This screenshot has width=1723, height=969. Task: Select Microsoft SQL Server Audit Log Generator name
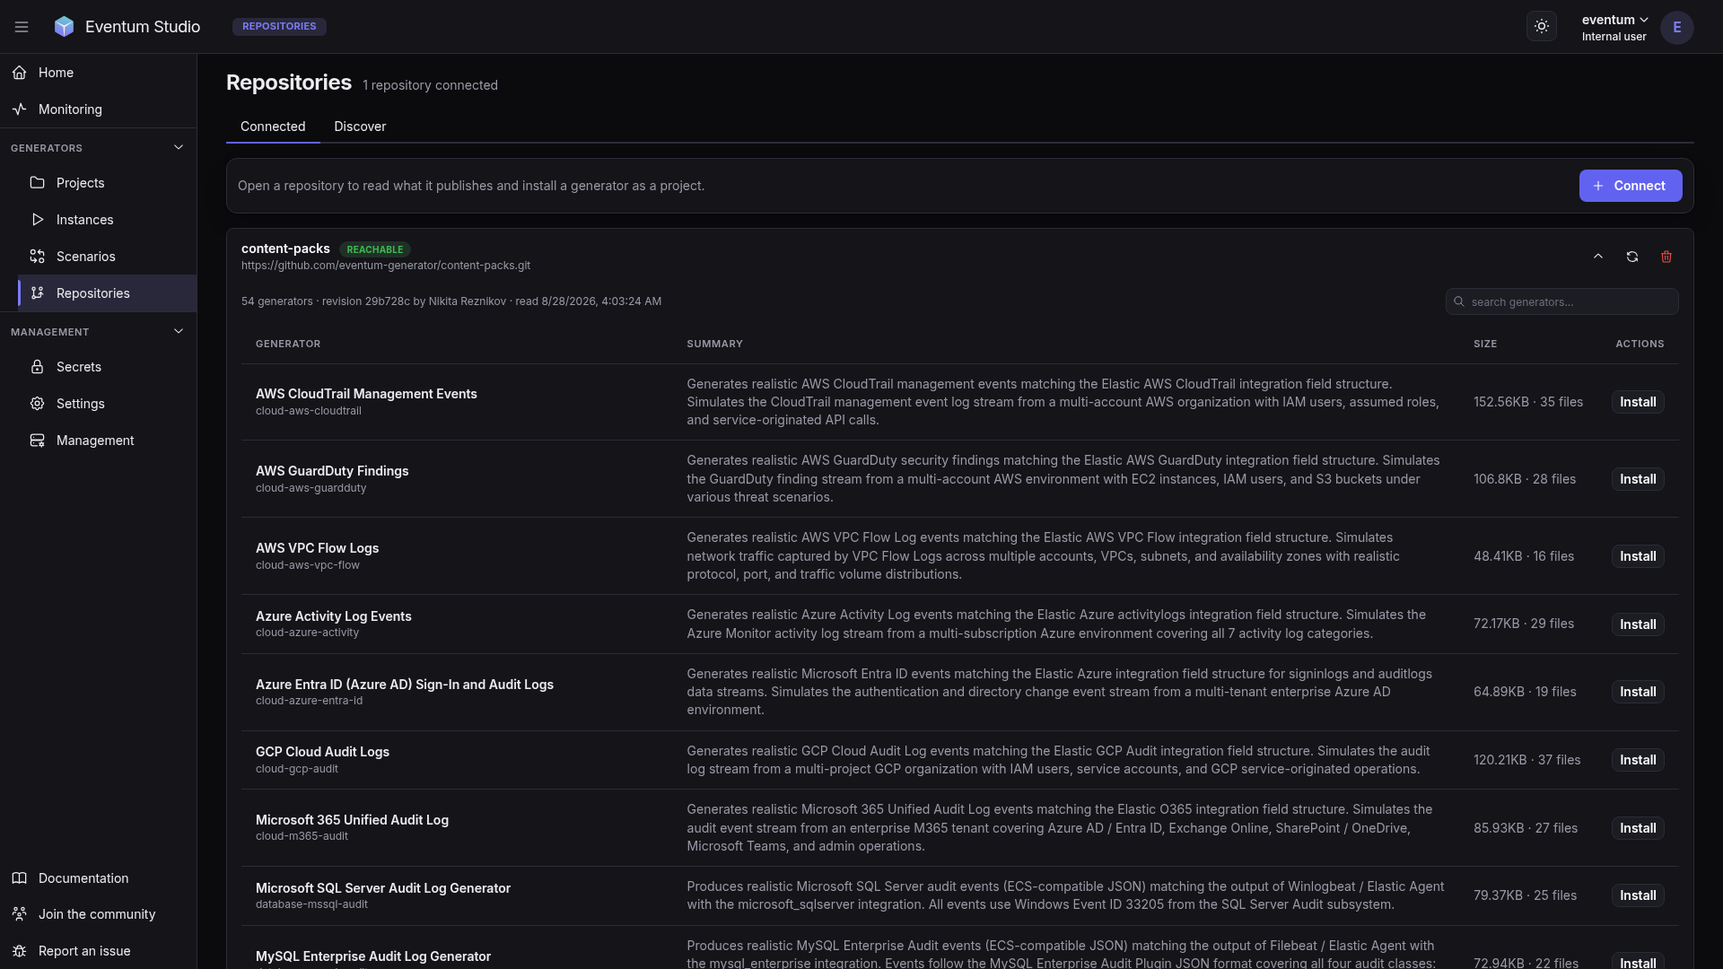[383, 888]
